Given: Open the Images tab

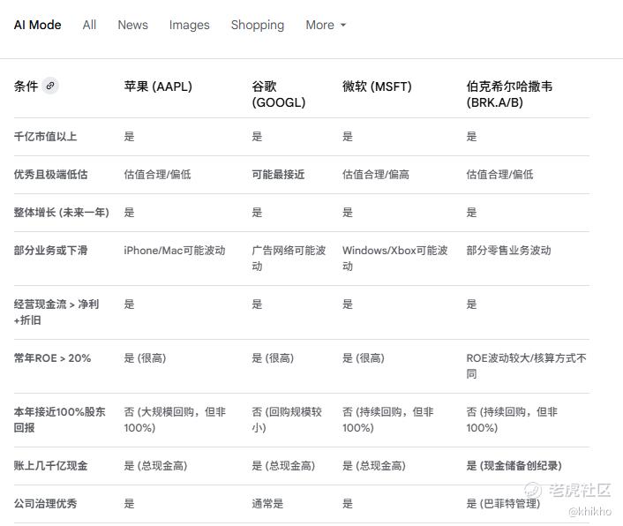Looking at the screenshot, I should pos(189,25).
